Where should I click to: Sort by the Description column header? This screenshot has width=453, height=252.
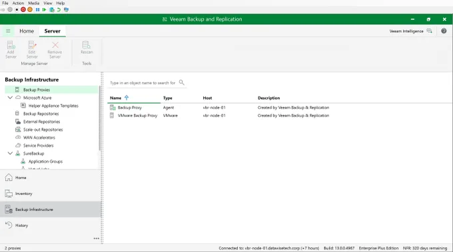[x=268, y=98]
